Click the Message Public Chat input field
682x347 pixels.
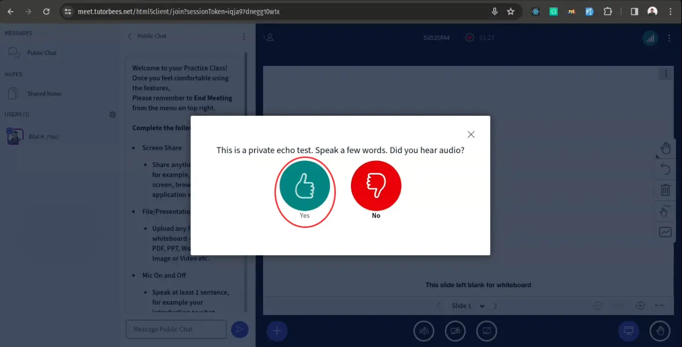tap(176, 329)
